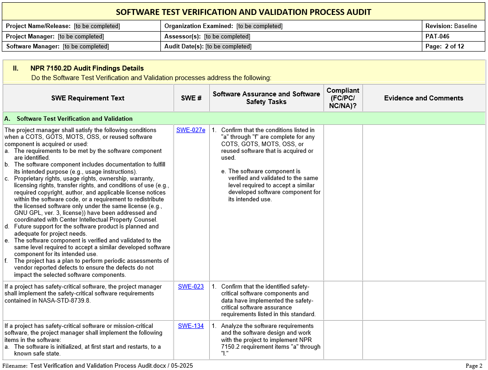Image resolution: width=488 pixels, height=370 pixels.
Task: Click Evidence and Comments cell for SWE-134
Action: tap(424, 340)
